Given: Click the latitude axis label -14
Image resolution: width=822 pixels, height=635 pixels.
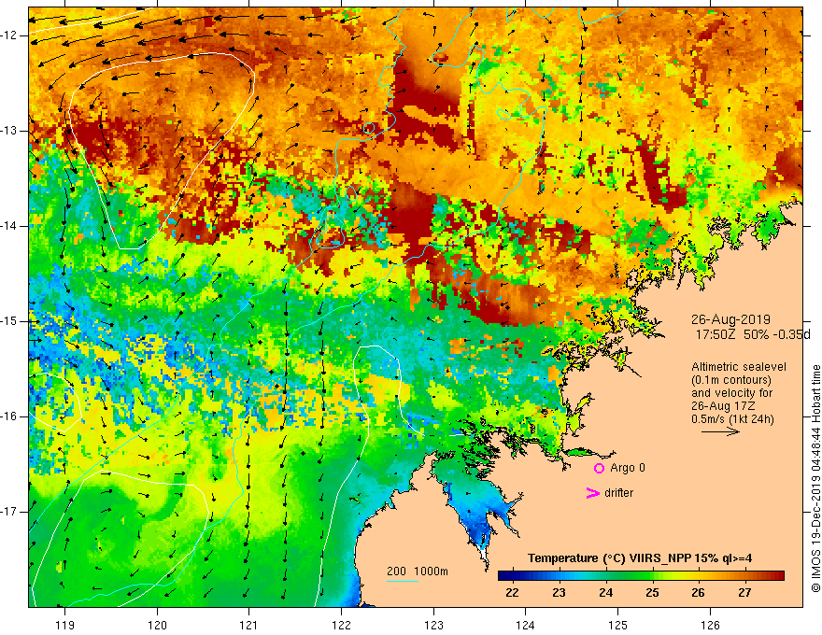Looking at the screenshot, I should [x=10, y=226].
